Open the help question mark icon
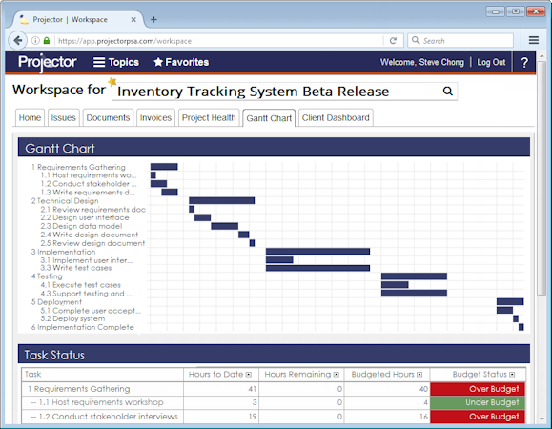This screenshot has height=429, width=552. tap(524, 62)
